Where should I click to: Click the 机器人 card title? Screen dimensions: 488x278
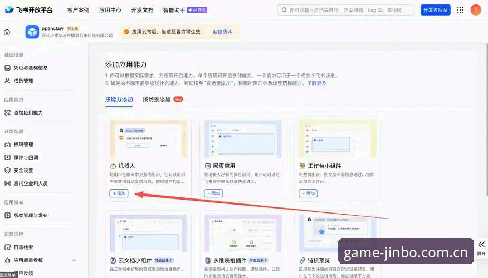tap(126, 166)
